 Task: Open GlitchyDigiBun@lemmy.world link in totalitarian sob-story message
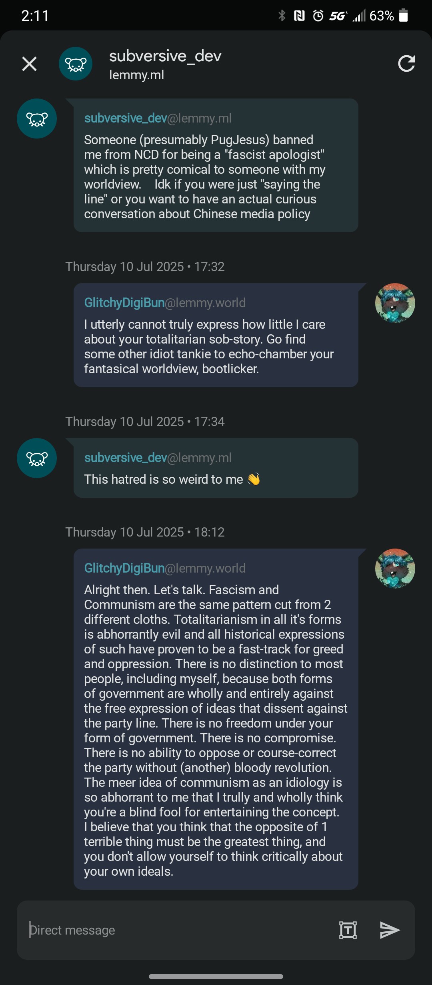coord(164,303)
